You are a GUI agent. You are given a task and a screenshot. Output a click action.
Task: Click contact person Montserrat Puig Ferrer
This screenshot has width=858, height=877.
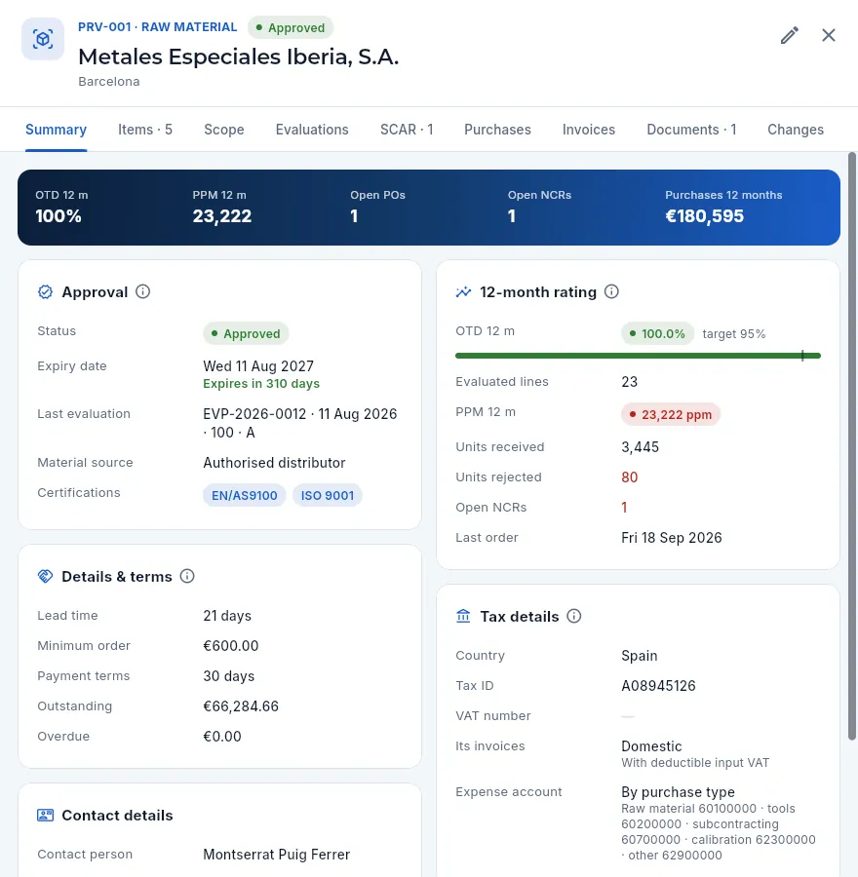point(277,854)
